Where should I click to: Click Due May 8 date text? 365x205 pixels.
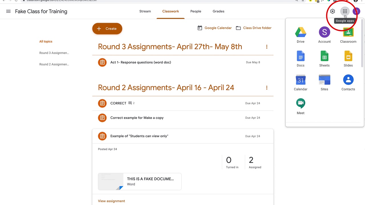click(x=253, y=62)
